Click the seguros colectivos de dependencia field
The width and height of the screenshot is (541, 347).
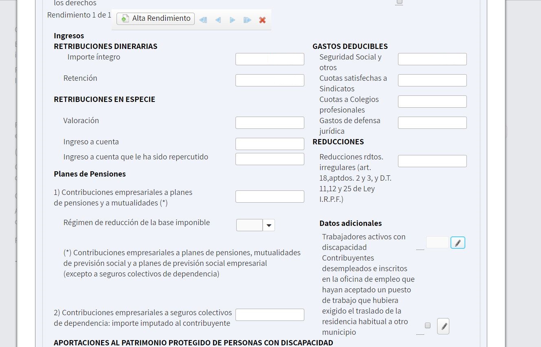tap(270, 315)
